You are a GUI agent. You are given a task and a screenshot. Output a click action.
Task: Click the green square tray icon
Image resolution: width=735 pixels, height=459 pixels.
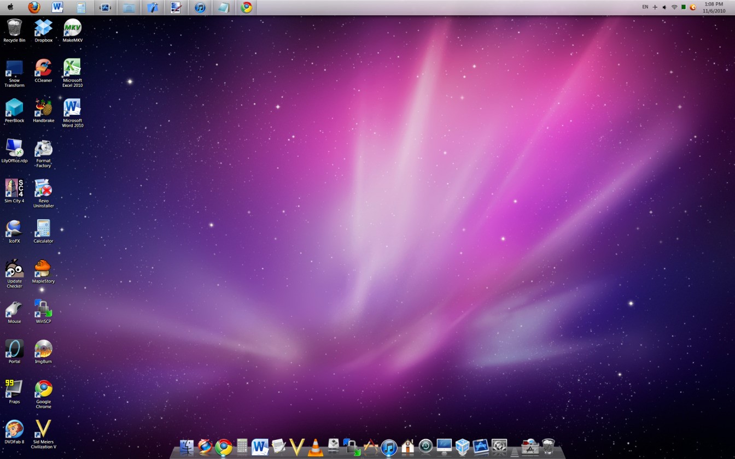[x=684, y=7]
